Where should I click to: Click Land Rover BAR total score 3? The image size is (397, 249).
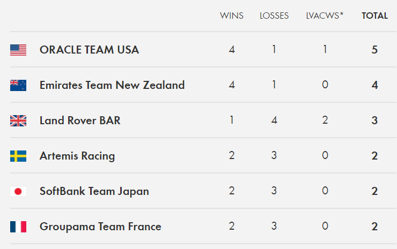click(x=374, y=120)
